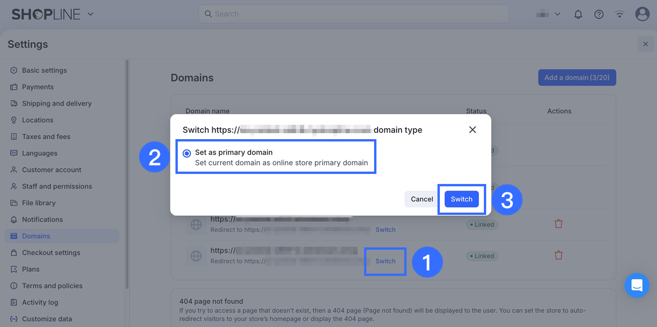
Task: Delete the last linked domain
Action: click(x=558, y=255)
